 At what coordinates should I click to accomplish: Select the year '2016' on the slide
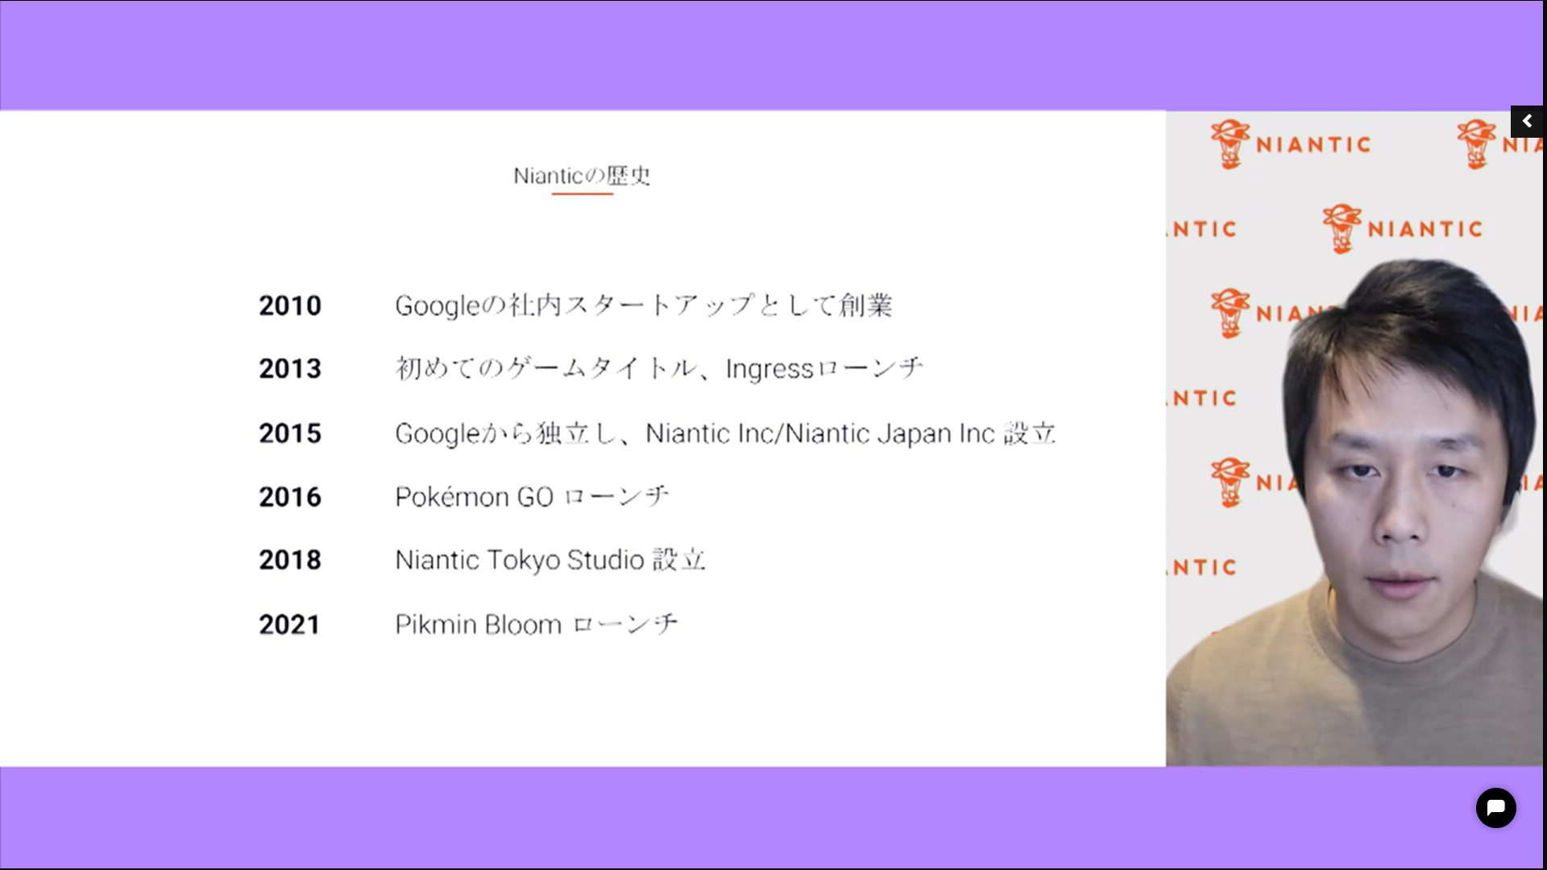click(x=290, y=497)
